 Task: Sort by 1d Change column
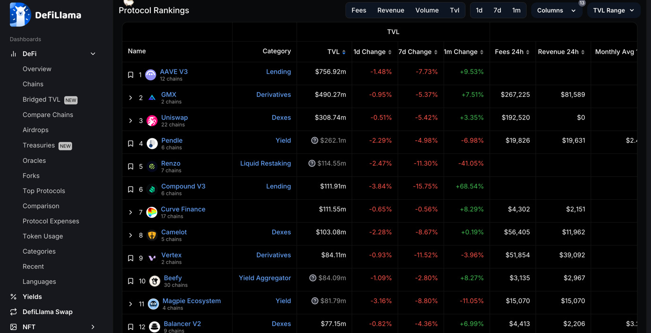coord(390,52)
